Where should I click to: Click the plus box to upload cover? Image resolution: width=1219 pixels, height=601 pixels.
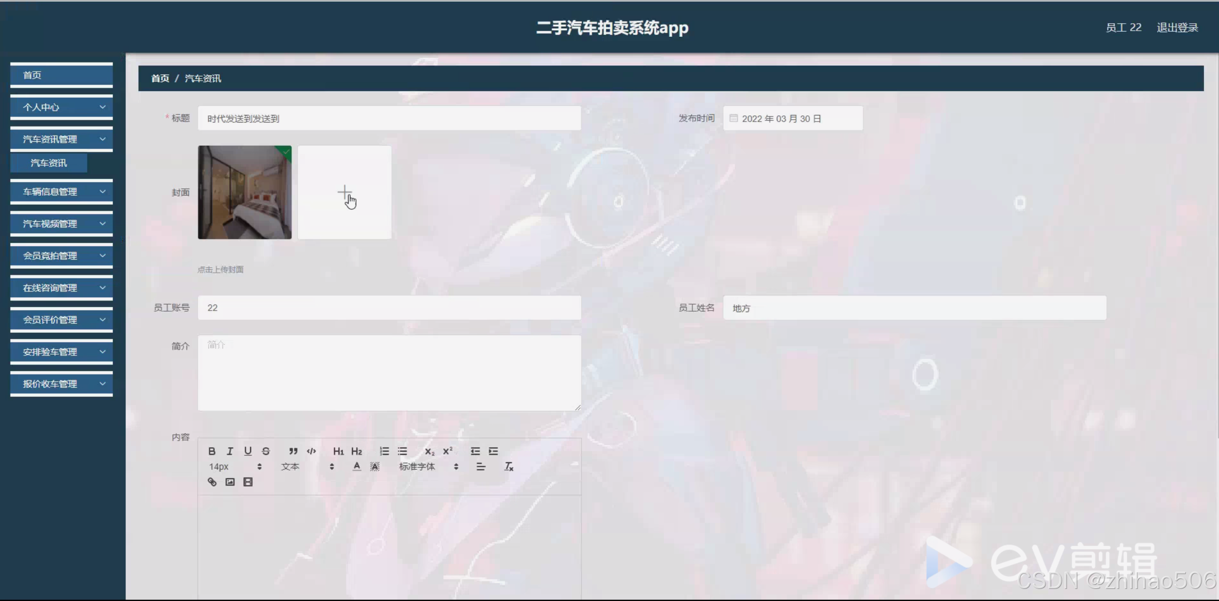pyautogui.click(x=344, y=192)
